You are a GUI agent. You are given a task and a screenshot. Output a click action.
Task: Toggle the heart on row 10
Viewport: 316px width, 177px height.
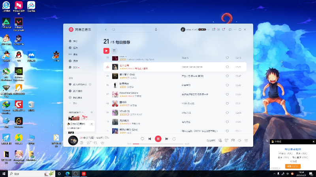(227, 122)
